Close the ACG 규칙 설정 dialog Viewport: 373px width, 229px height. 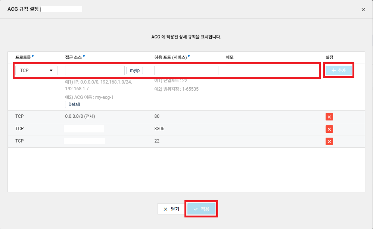pyautogui.click(x=363, y=10)
